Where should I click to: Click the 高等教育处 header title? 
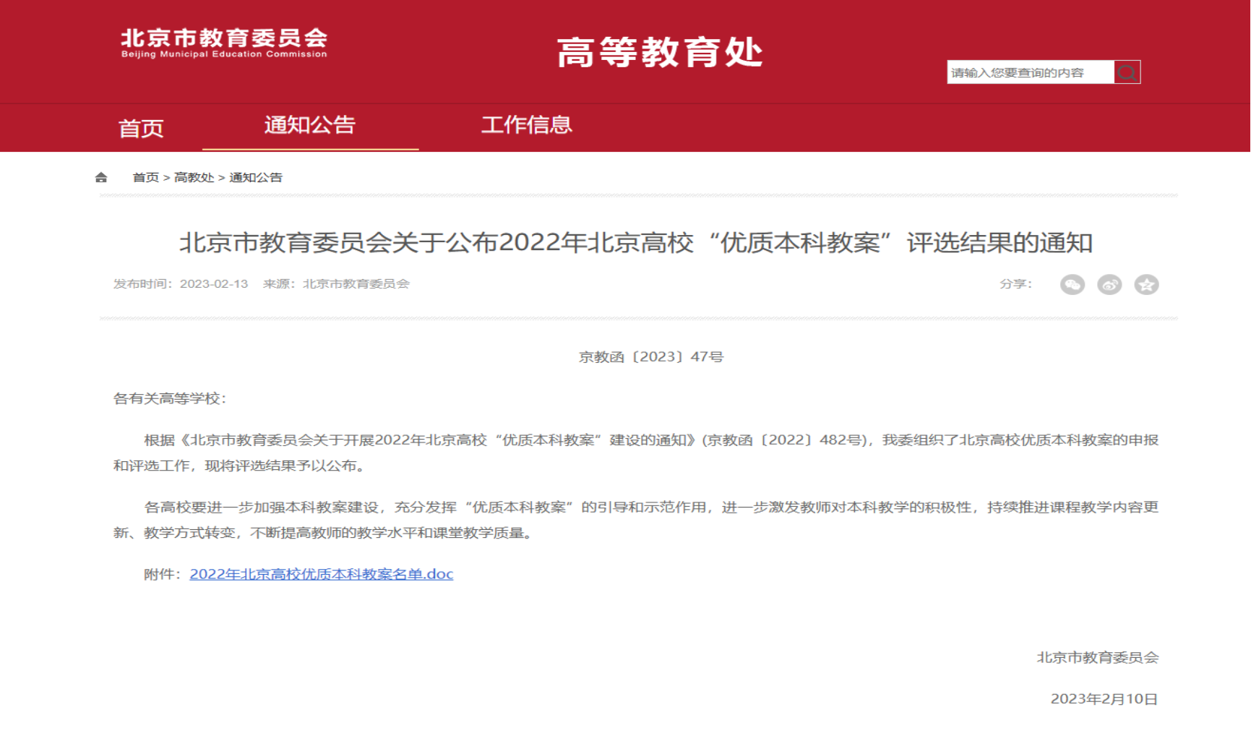pyautogui.click(x=660, y=53)
